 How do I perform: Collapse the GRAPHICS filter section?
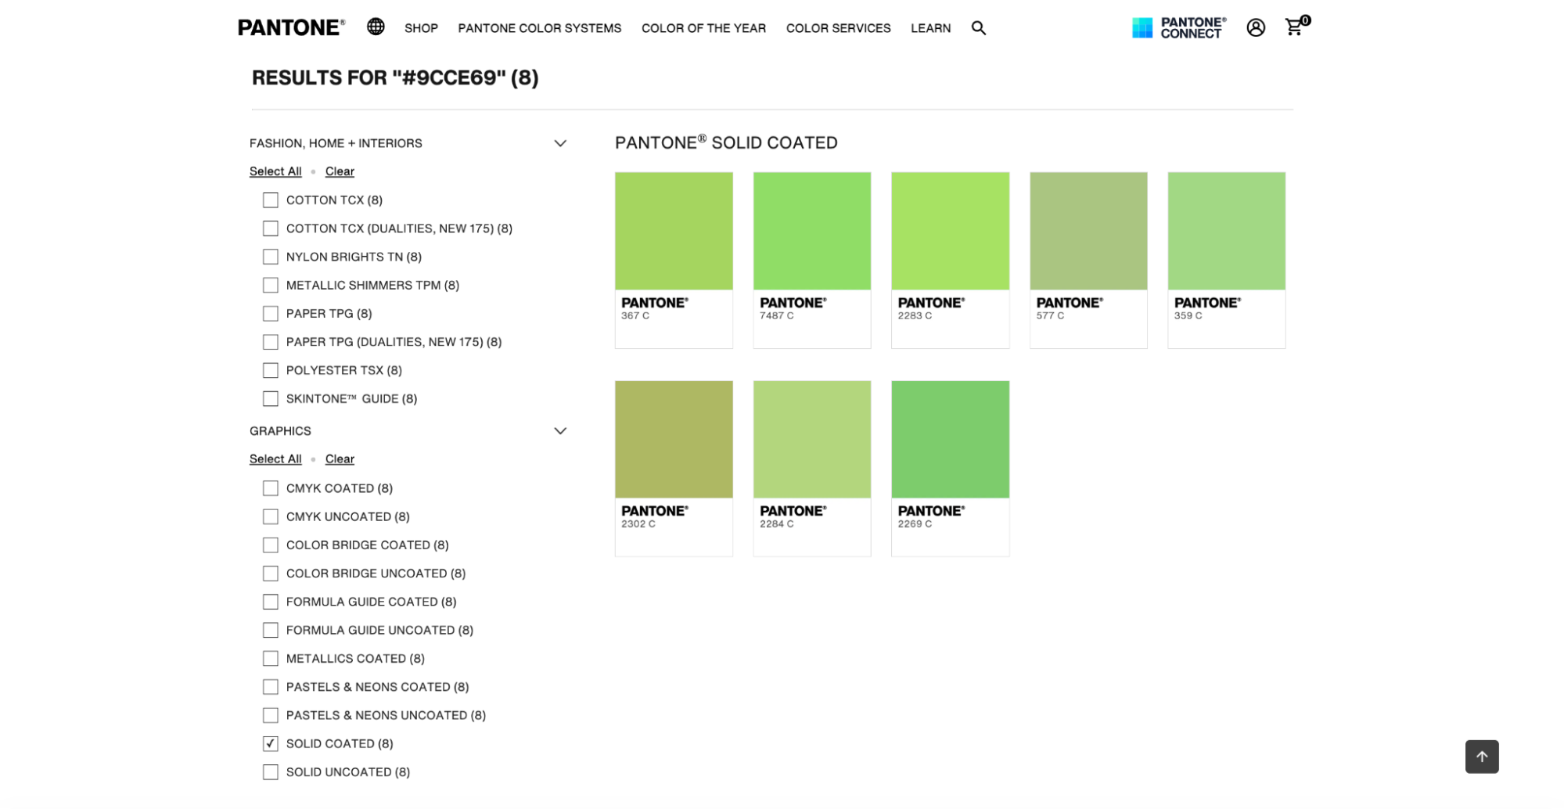559,430
